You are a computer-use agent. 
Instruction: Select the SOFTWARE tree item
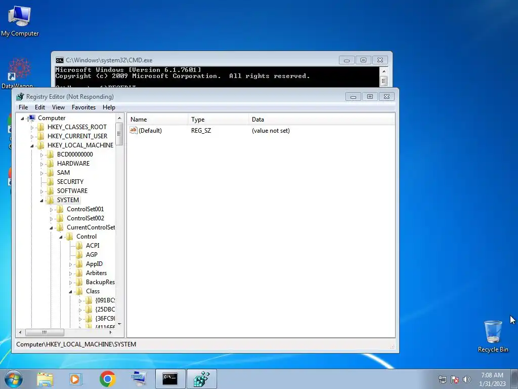72,191
